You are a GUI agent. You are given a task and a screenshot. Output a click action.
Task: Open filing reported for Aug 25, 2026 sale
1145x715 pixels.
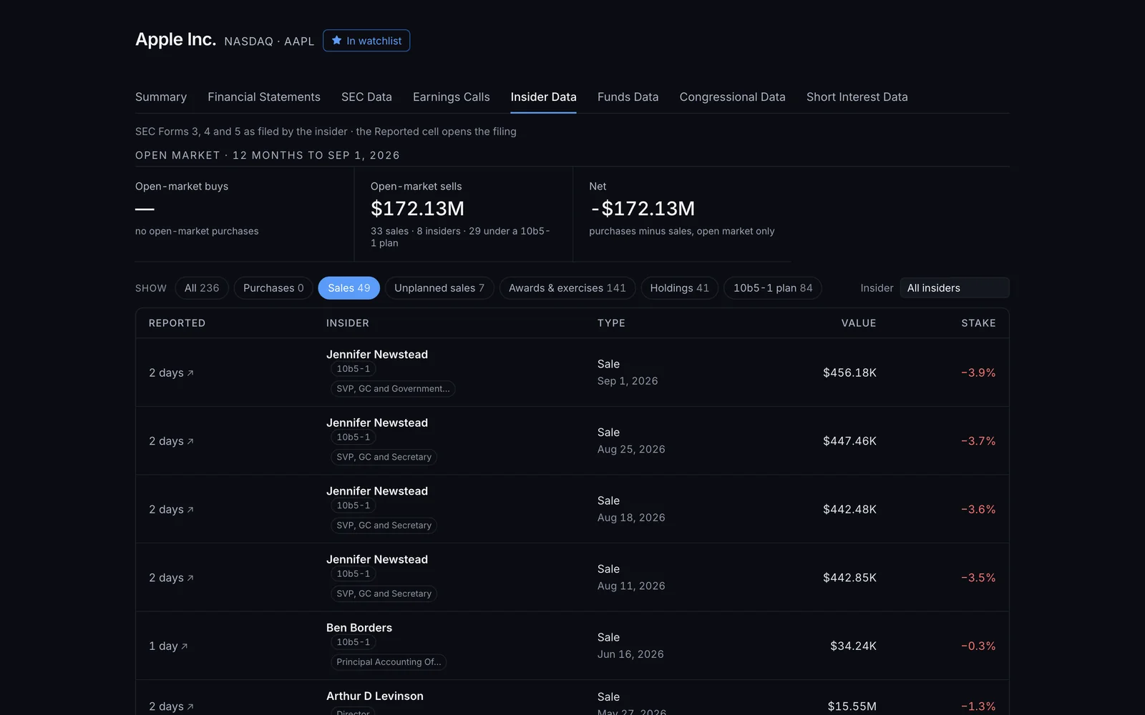[171, 441]
